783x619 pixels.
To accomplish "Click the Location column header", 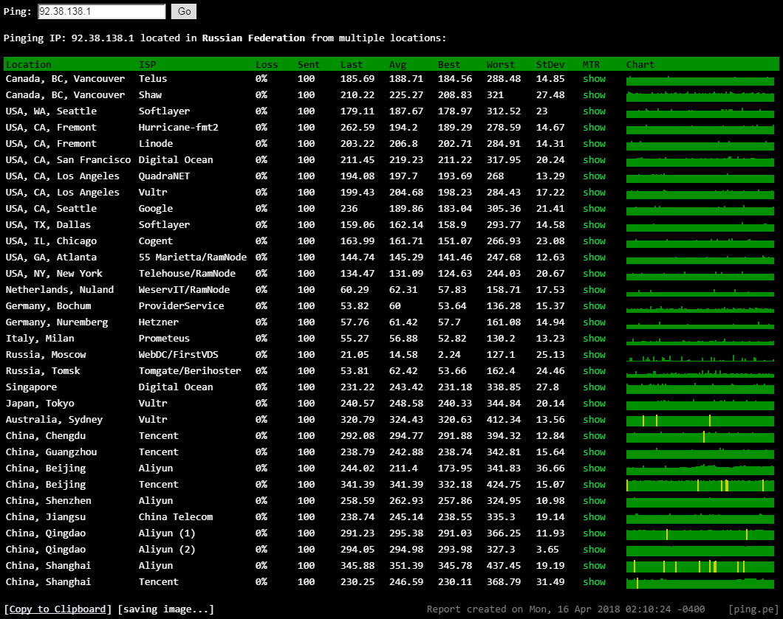I will [x=29, y=65].
